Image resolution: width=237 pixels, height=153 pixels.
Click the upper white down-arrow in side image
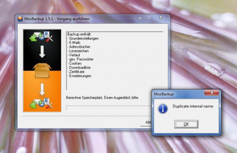42,52
